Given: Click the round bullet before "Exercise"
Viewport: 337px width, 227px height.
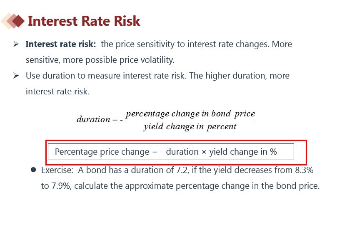Looking at the screenshot, I should (x=33, y=170).
